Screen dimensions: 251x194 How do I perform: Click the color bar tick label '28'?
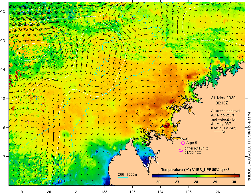(x=196, y=182)
